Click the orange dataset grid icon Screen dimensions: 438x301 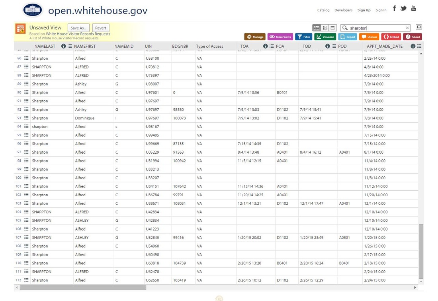tap(20, 29)
